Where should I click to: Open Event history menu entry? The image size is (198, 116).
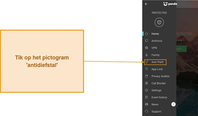coord(159,97)
